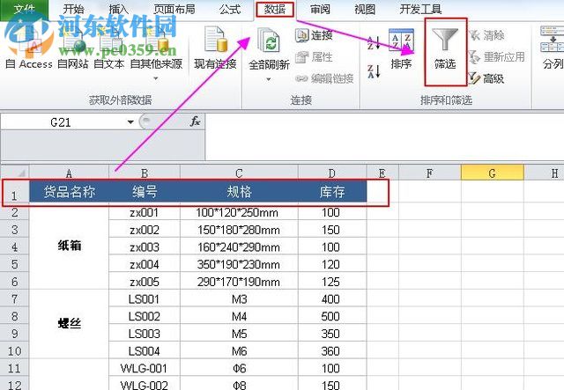Select stock cell with 125
The height and width of the screenshot is (390, 564).
coord(332,282)
